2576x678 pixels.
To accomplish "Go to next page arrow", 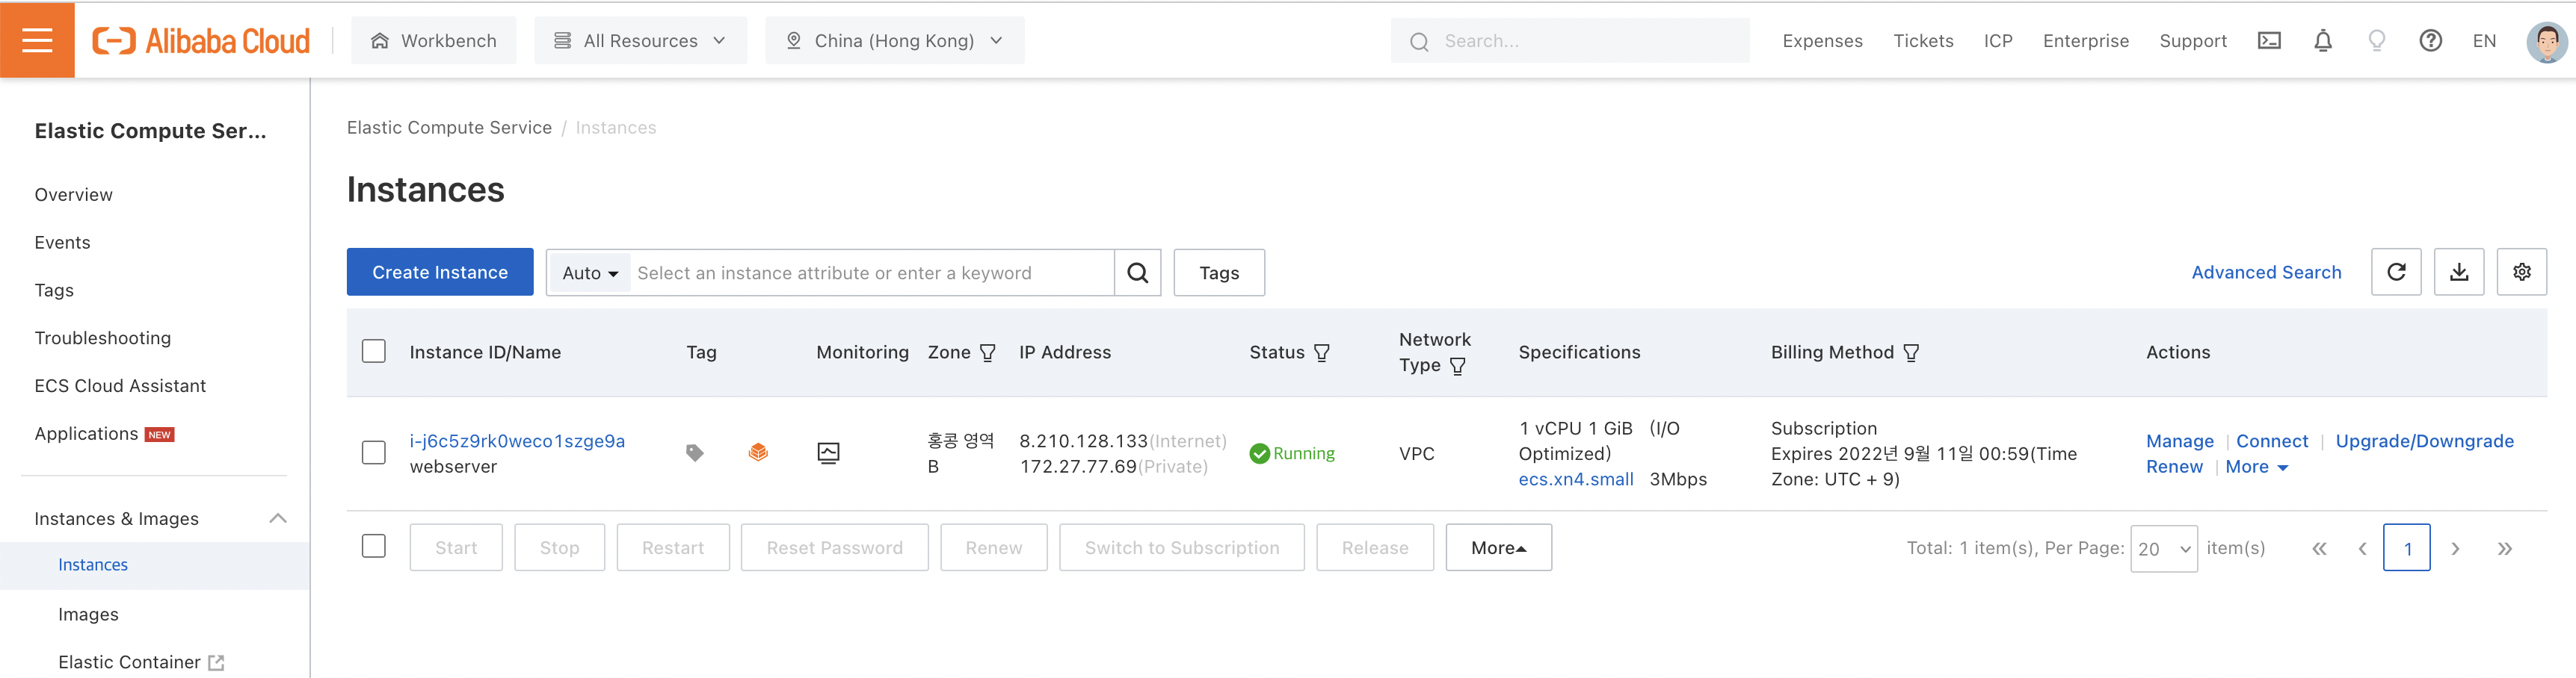I will (2455, 548).
